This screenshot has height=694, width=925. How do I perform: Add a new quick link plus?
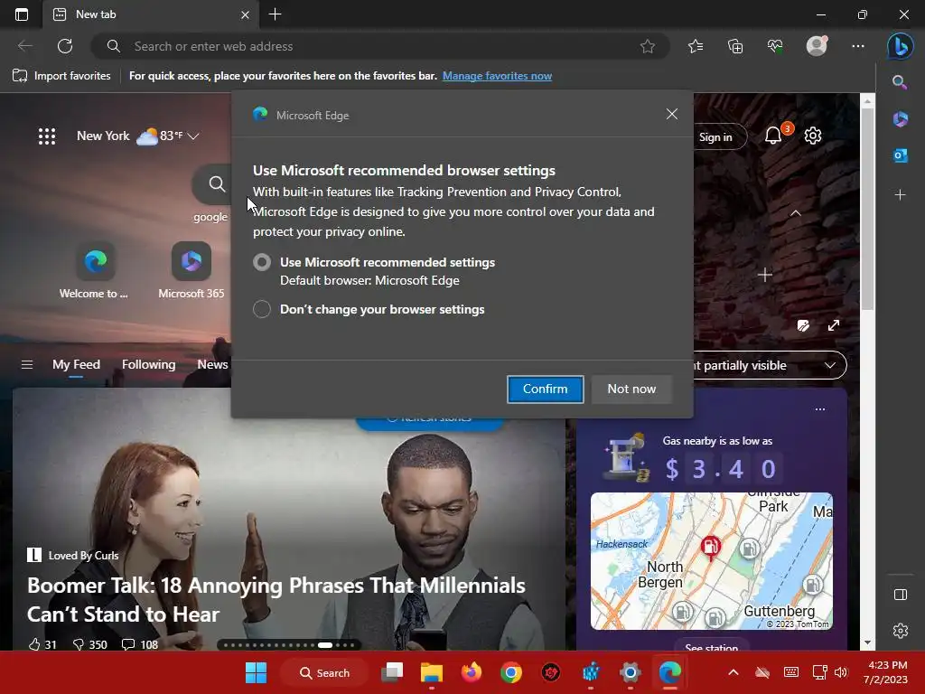click(764, 275)
